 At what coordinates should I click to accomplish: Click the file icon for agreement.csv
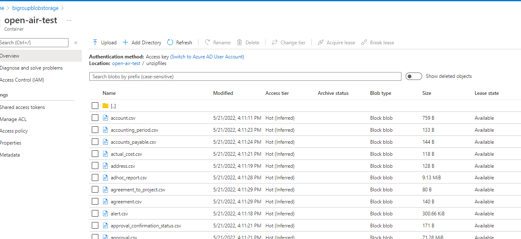(105, 202)
